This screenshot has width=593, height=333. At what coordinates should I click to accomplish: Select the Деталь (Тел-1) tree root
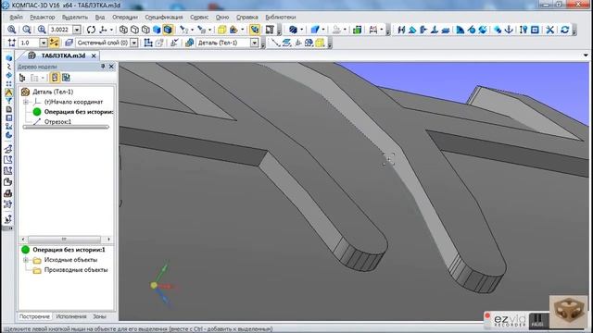click(53, 92)
